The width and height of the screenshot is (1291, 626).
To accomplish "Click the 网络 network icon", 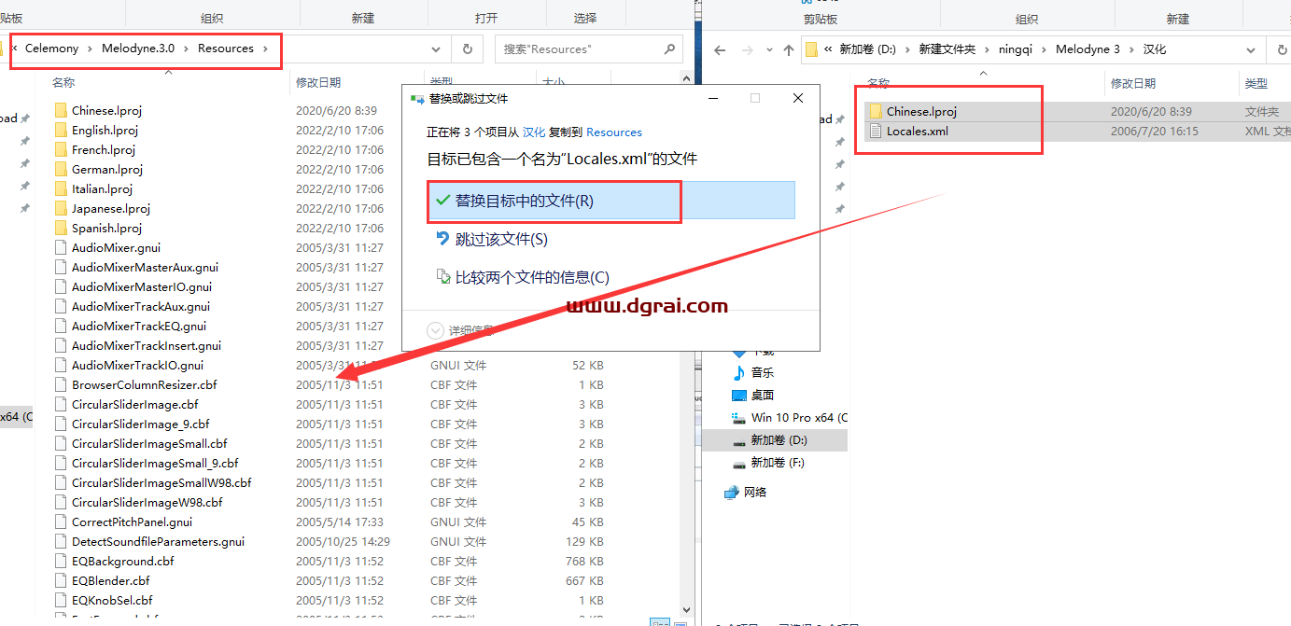I will coord(732,492).
